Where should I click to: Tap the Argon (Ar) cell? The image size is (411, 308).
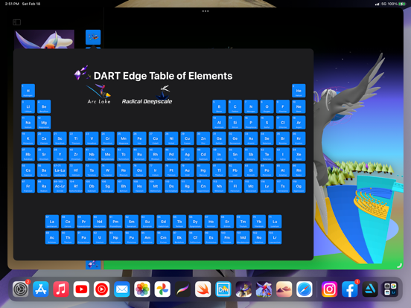[x=299, y=123]
